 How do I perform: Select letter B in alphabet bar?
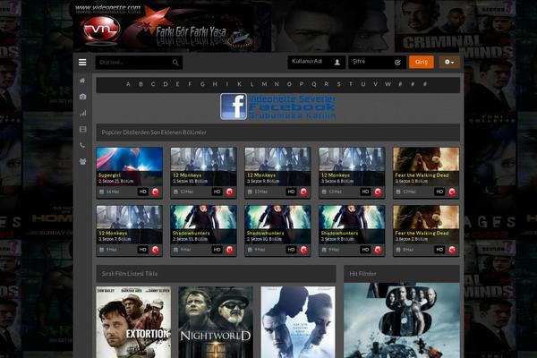point(141,84)
